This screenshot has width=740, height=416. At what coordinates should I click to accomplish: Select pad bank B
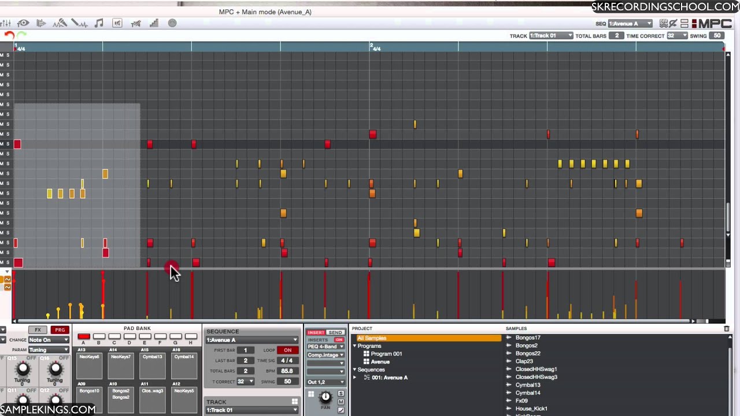point(99,336)
